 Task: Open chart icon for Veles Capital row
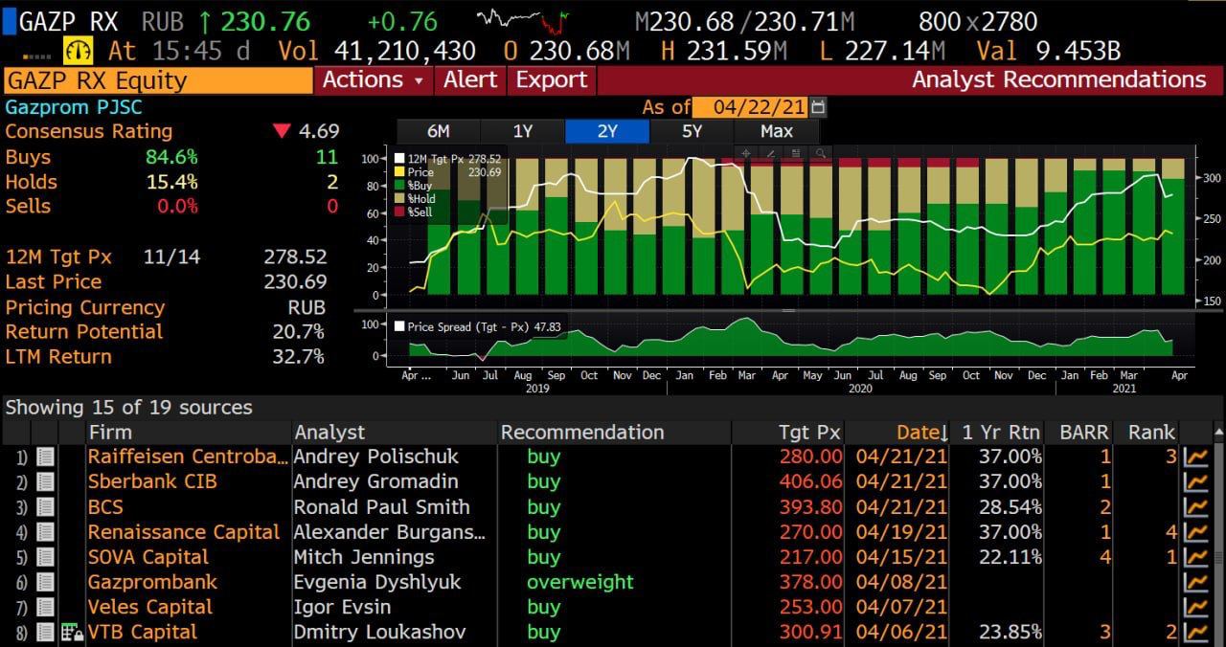(x=1196, y=607)
